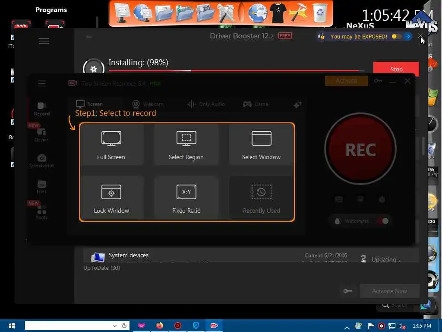The image size is (442, 332).
Task: Open the documents folder in dock
Action: [164, 13]
